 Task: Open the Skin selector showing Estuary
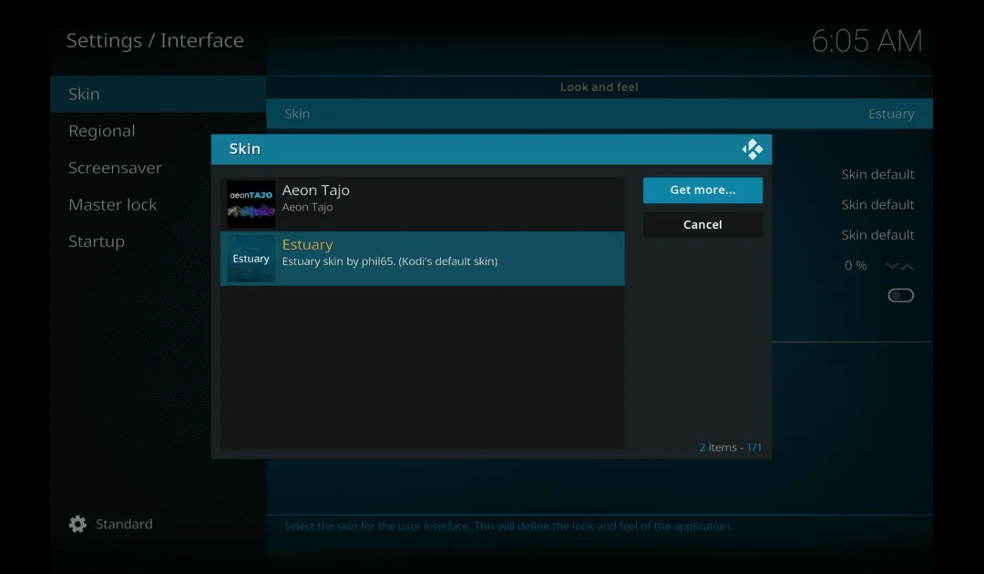[599, 113]
